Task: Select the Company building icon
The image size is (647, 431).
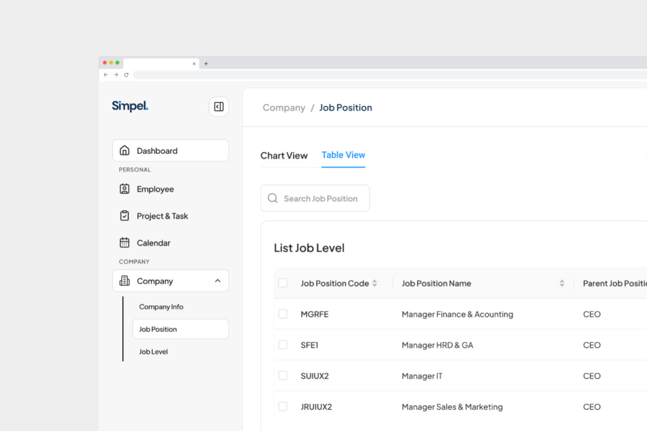Action: click(124, 281)
